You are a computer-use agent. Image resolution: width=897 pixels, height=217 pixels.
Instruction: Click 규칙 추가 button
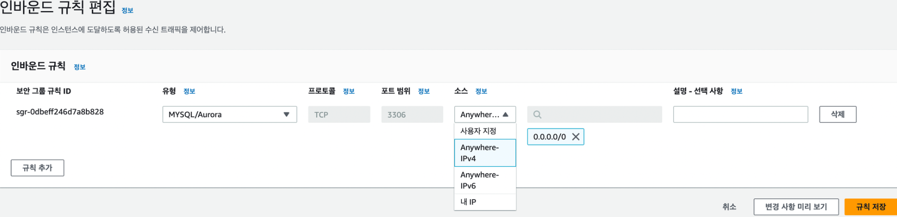(37, 168)
